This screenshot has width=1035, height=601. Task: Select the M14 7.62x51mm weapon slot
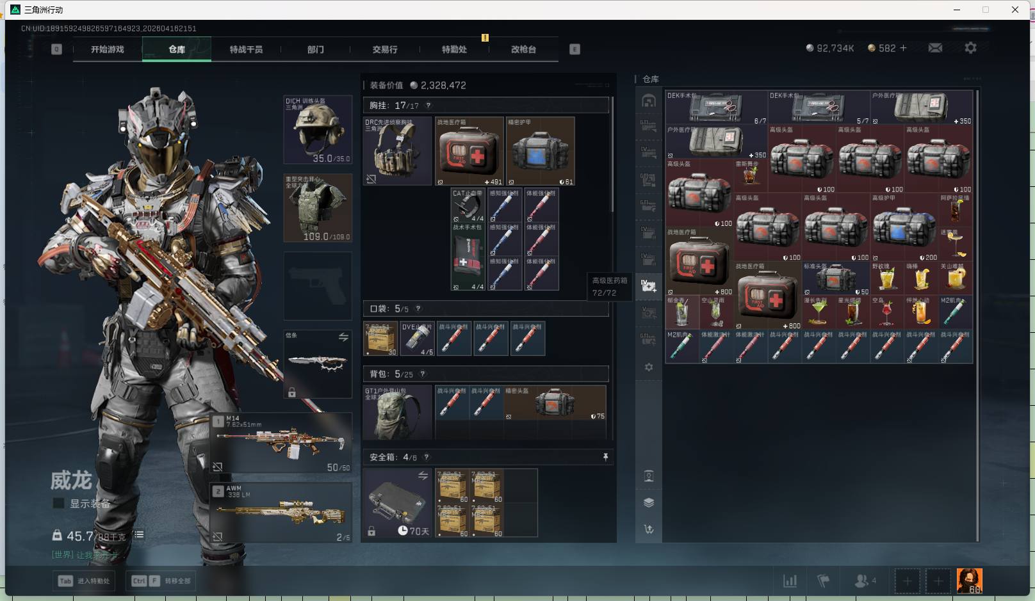pyautogui.click(x=281, y=444)
